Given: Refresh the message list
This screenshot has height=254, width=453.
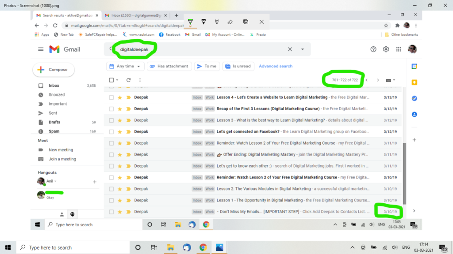Looking at the screenshot, I should coord(128,80).
